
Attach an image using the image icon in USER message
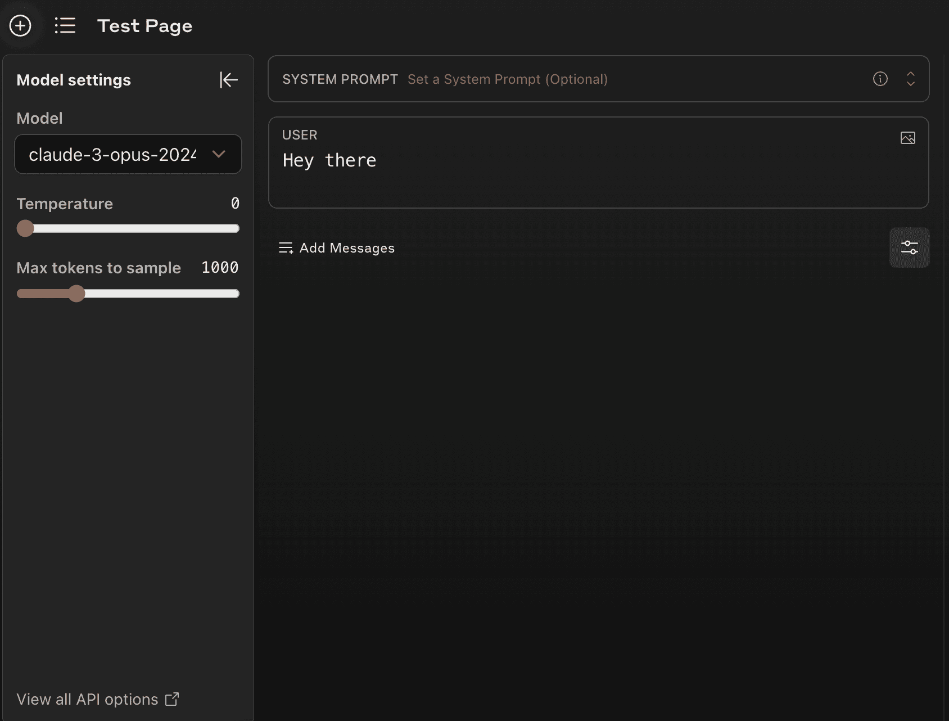(908, 137)
